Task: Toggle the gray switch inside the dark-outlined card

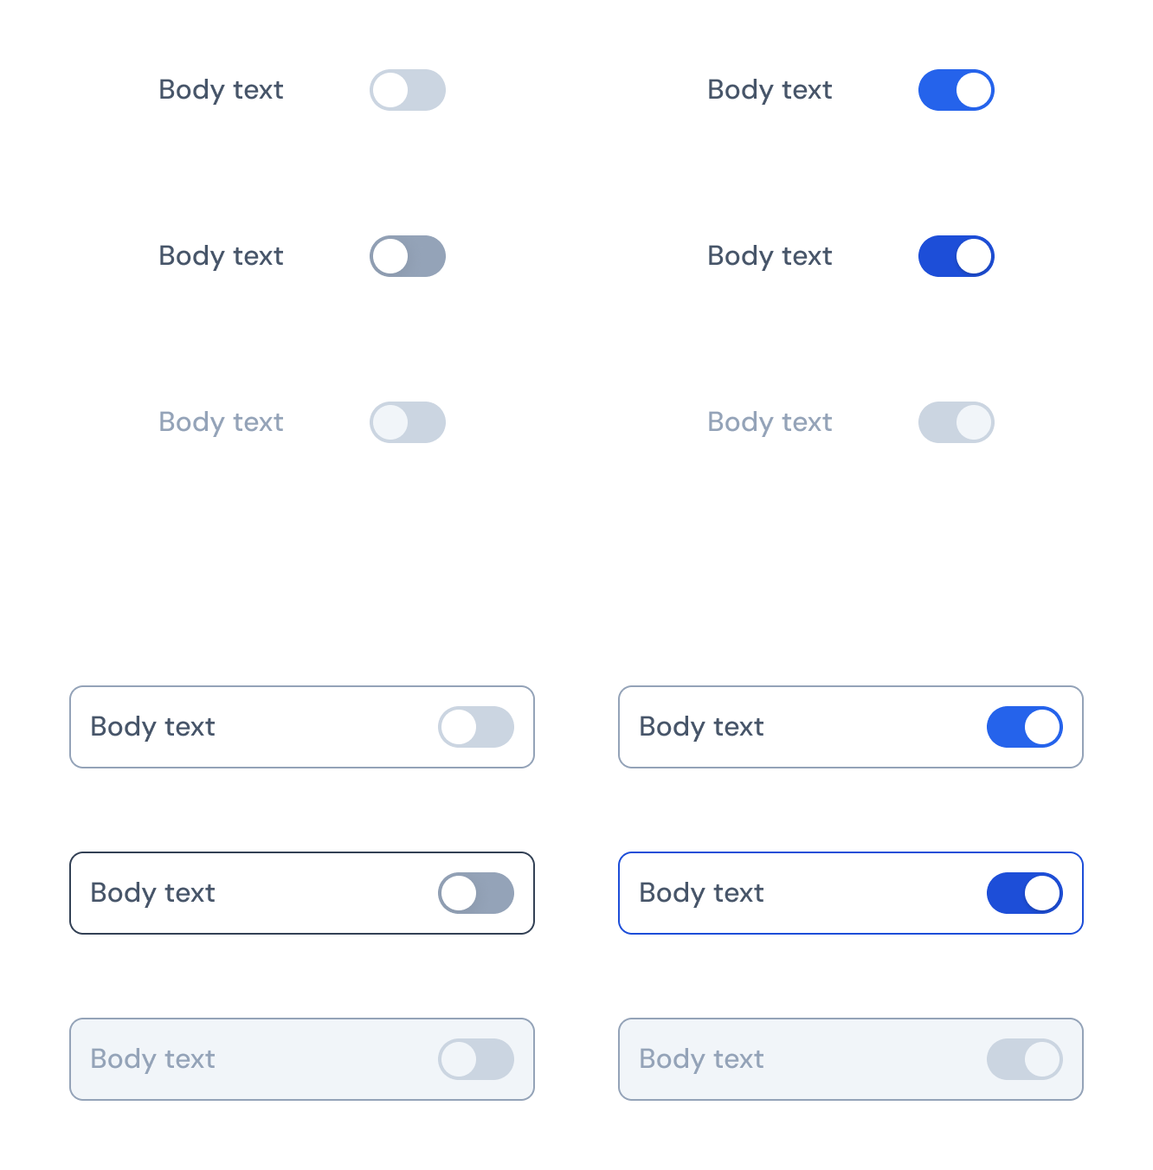Action: click(x=476, y=893)
